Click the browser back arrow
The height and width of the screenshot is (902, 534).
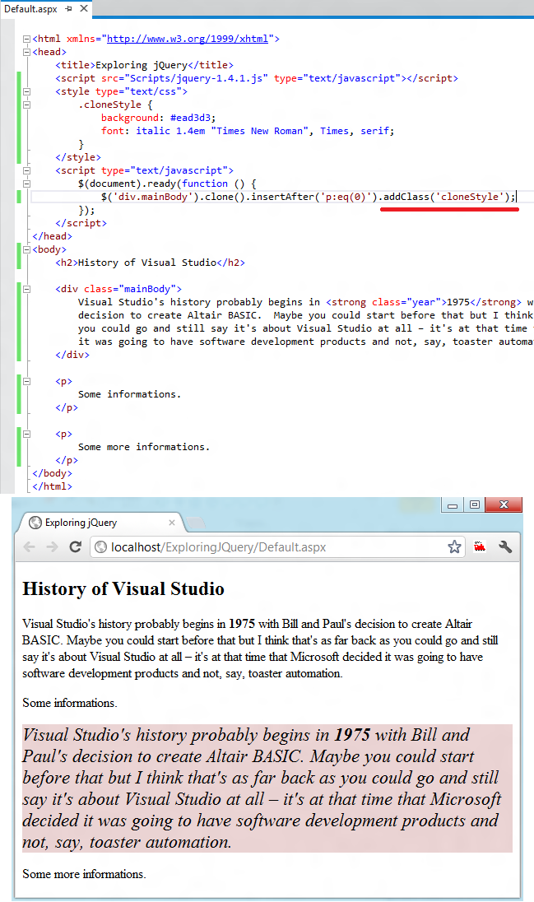(30, 547)
